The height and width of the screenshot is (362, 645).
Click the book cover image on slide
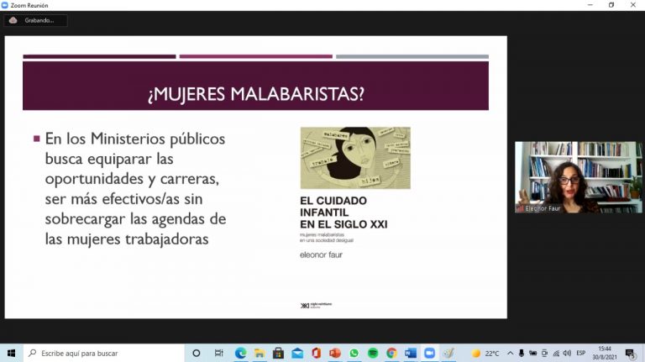pyautogui.click(x=355, y=158)
